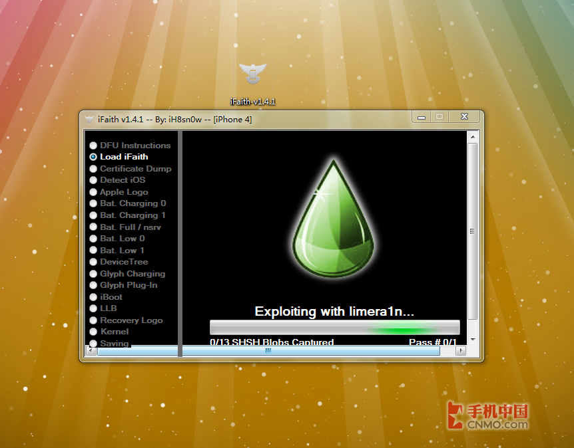Select the Load iFaith radio button
574x448 pixels.
[x=93, y=157]
